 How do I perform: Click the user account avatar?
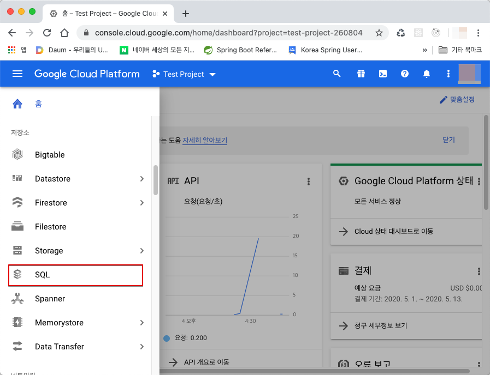point(469,74)
